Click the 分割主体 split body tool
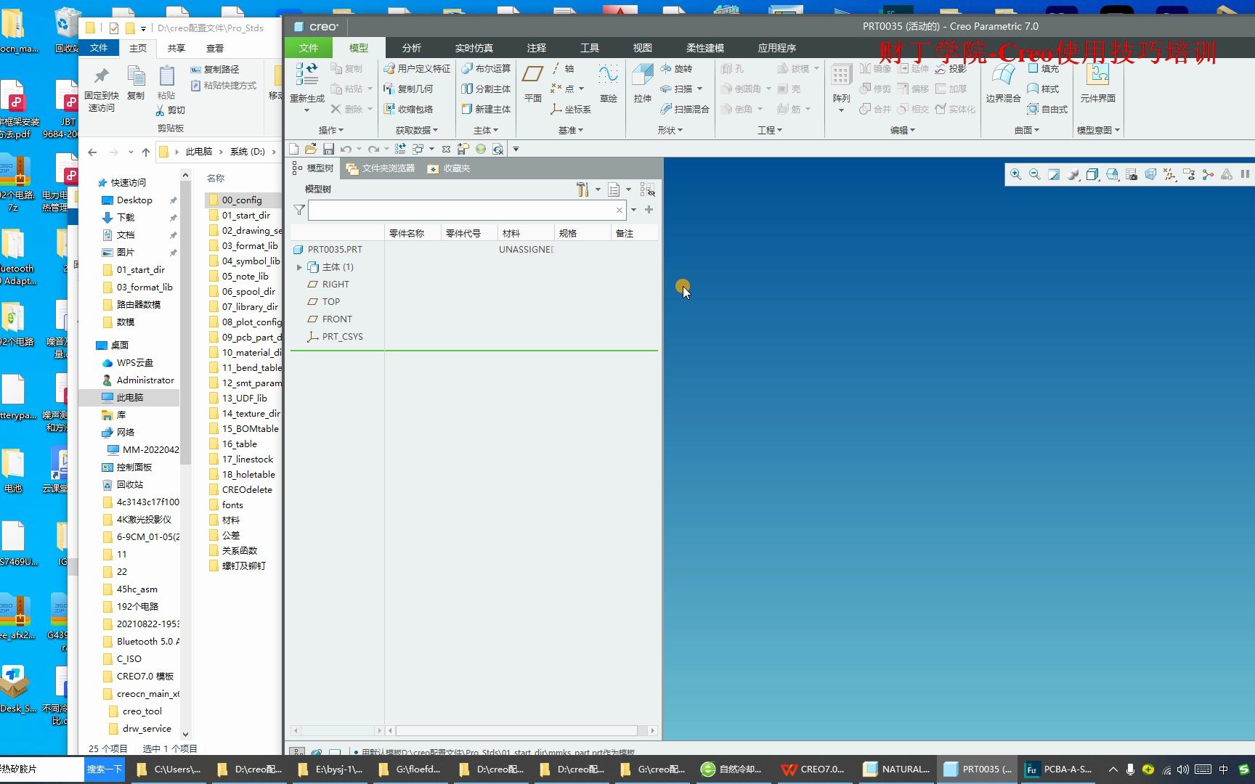The image size is (1255, 784). pos(486,89)
